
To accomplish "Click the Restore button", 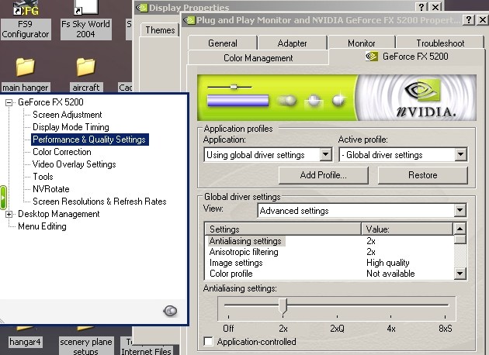I will pos(422,175).
